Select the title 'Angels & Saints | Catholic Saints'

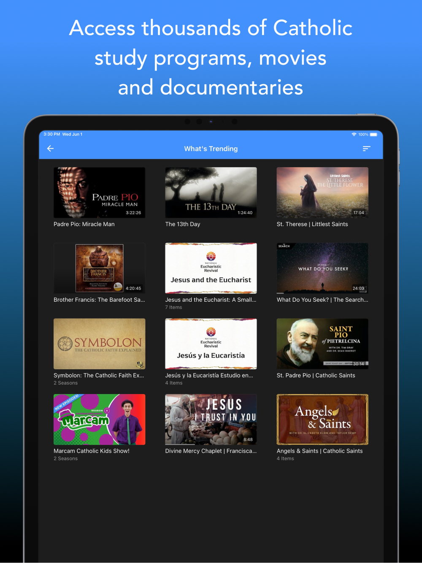tap(319, 451)
